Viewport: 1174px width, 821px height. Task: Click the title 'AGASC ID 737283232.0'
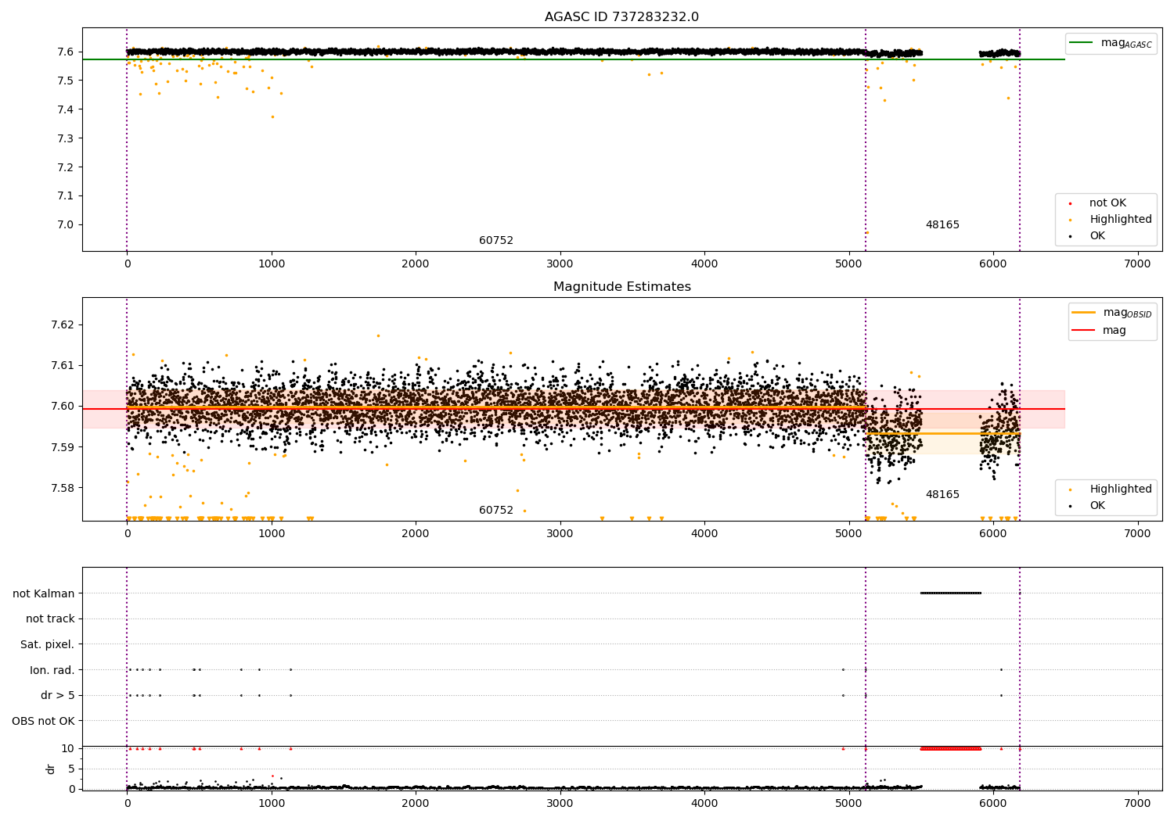[x=621, y=17]
